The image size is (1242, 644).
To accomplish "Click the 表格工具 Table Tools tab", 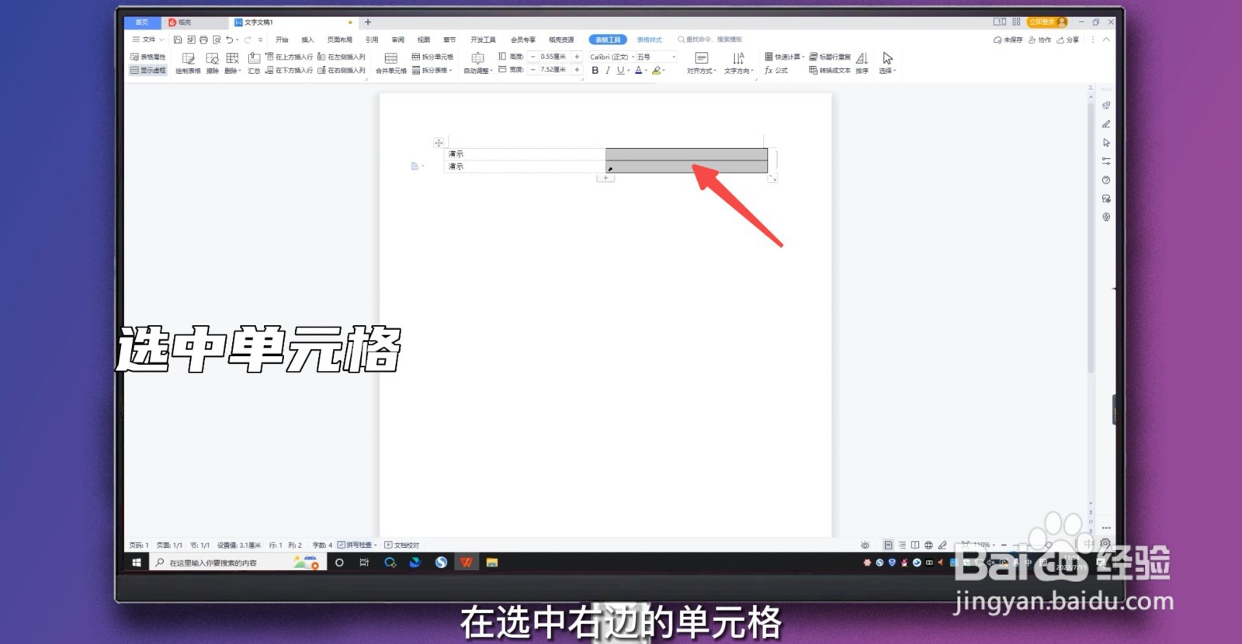I will 608,40.
